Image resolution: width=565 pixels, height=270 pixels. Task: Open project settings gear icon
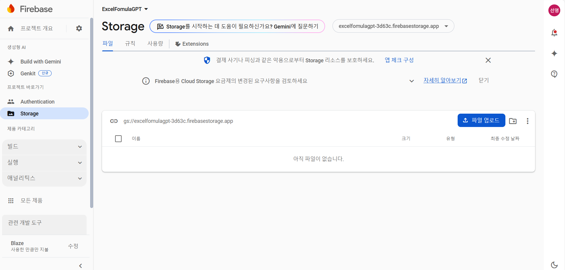click(79, 28)
